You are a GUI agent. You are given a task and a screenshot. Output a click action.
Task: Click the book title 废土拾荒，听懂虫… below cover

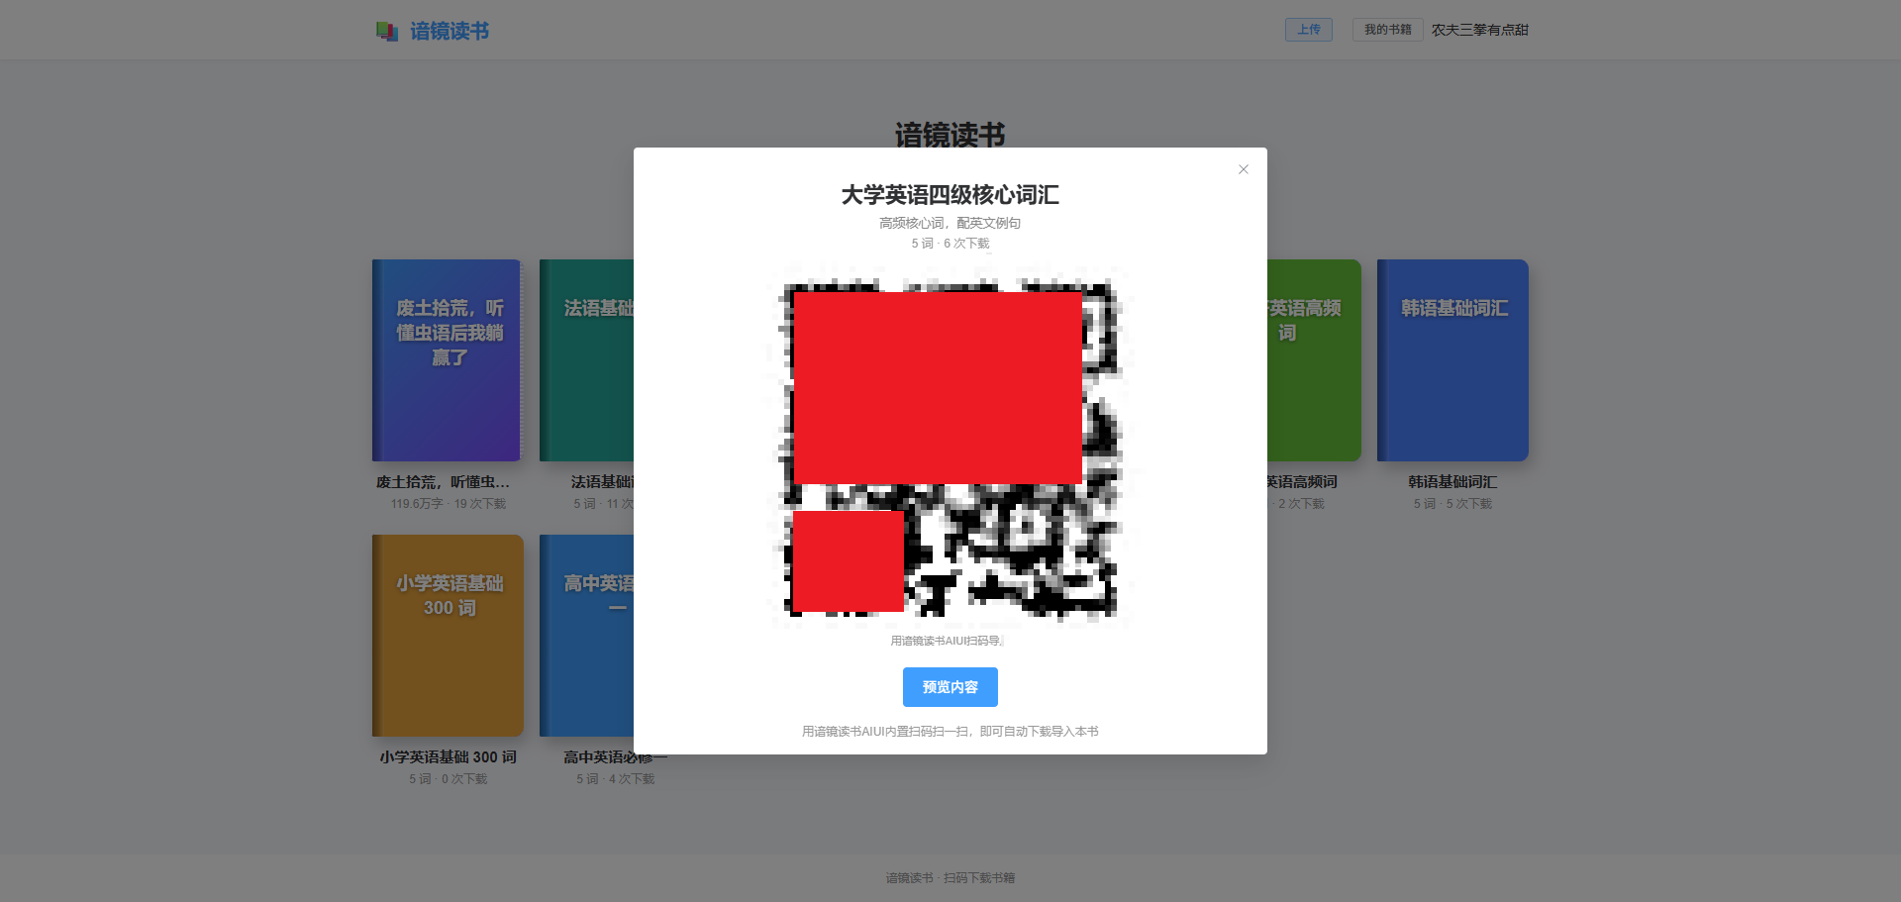click(444, 482)
